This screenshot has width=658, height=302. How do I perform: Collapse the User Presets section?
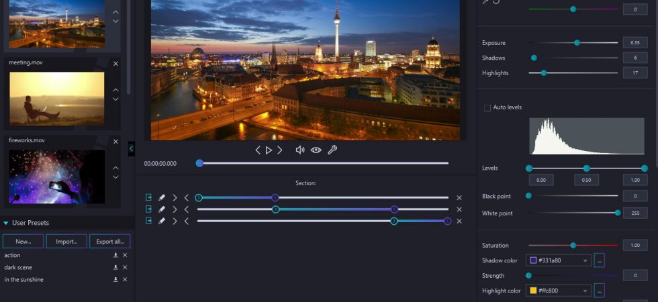click(6, 223)
